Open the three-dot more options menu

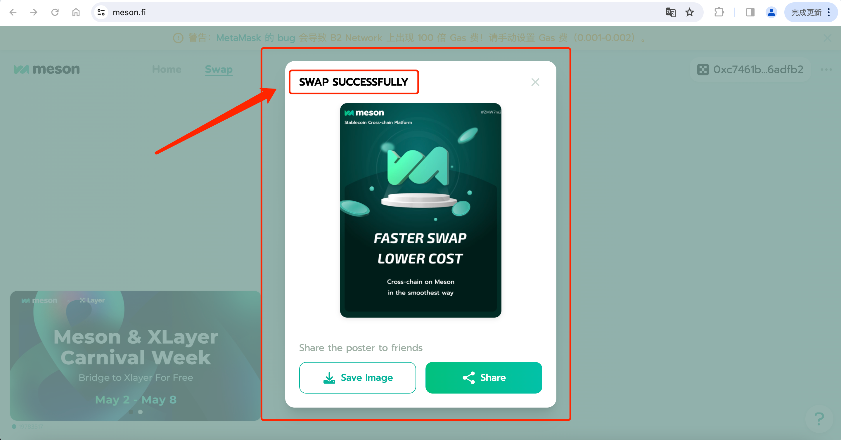click(x=826, y=70)
